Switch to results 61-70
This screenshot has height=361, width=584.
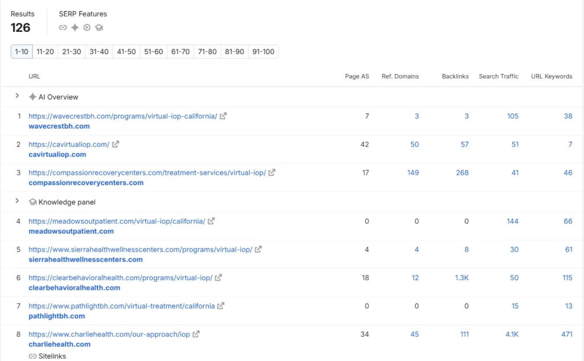click(180, 52)
